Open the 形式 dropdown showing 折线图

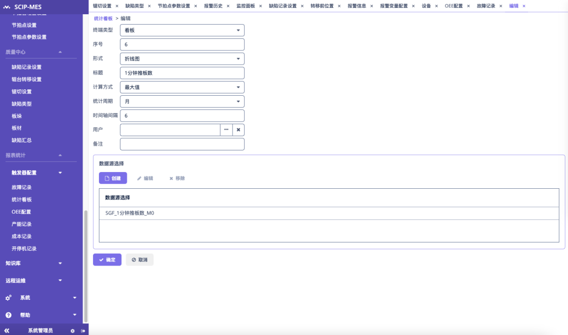point(182,59)
